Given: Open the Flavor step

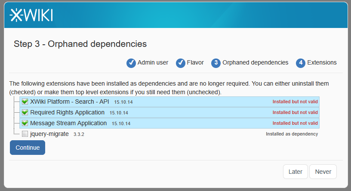Looking at the screenshot, I should point(195,62).
